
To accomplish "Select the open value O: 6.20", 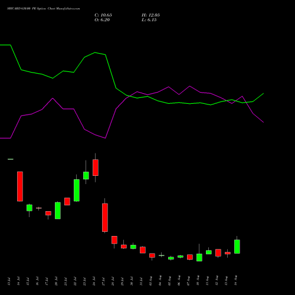I will point(102,20).
